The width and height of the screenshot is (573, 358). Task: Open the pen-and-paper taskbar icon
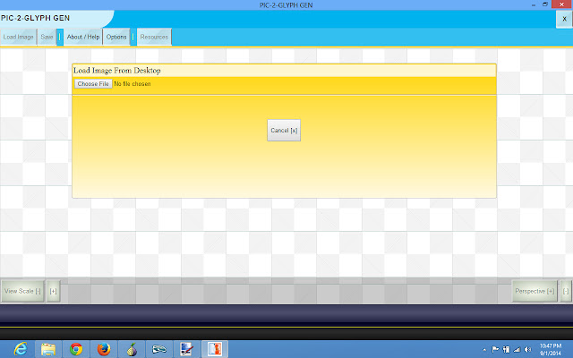tap(187, 349)
